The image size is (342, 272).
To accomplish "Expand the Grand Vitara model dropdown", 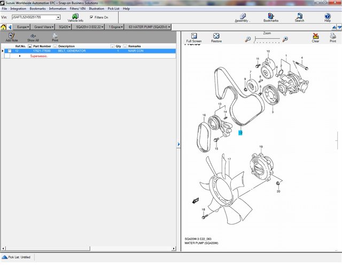I will point(44,27).
